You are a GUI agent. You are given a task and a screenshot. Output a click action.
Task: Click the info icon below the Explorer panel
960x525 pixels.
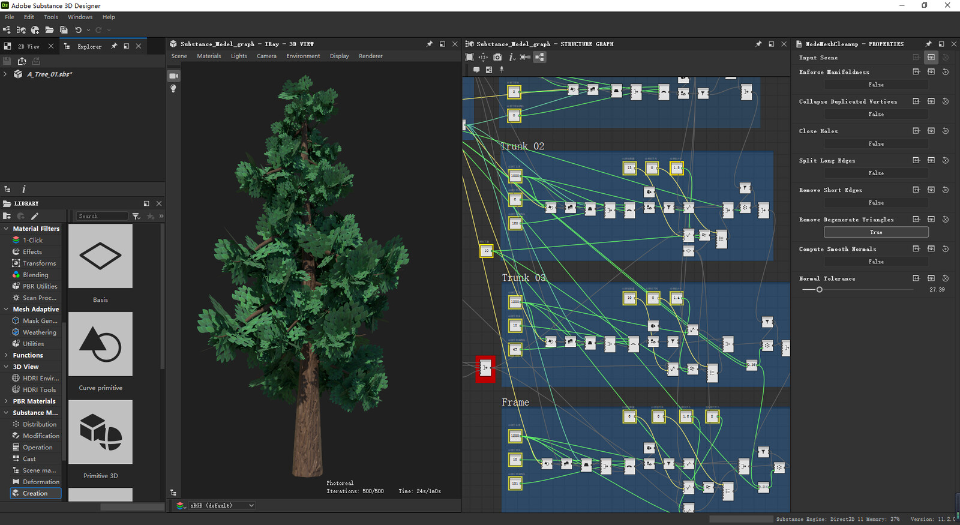tap(23, 189)
